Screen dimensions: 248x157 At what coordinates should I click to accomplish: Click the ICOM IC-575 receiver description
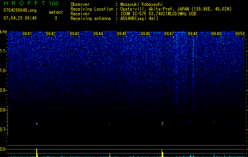pyautogui.click(x=158, y=14)
